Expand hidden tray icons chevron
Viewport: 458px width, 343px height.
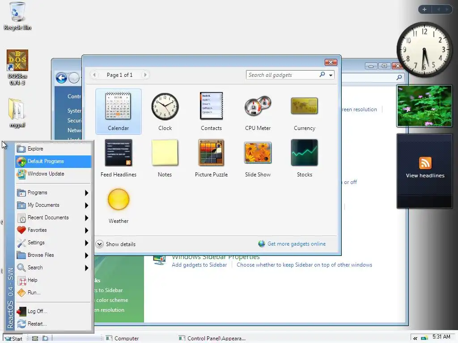pyautogui.click(x=415, y=339)
